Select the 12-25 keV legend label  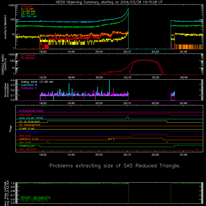pos(28,11)
